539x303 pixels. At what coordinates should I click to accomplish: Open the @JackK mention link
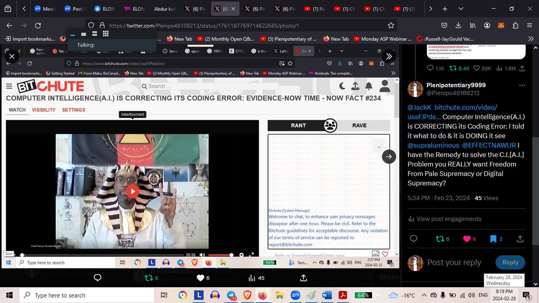tap(419, 108)
